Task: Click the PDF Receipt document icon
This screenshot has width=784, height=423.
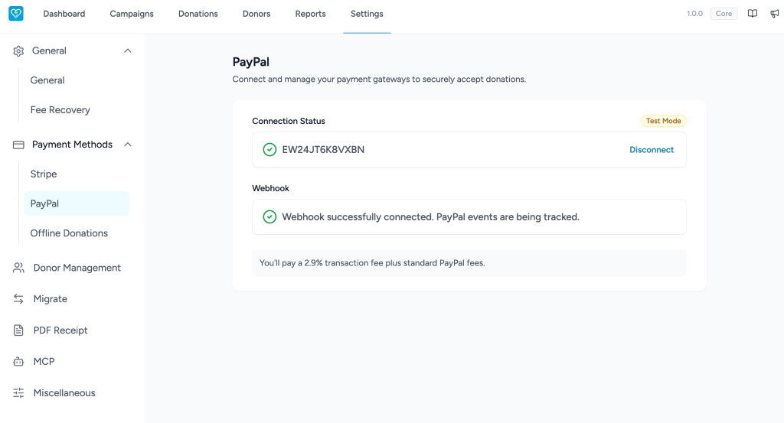Action: (x=18, y=330)
